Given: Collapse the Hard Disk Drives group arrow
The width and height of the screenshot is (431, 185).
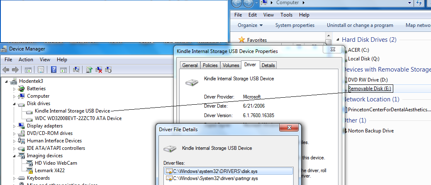Looking at the screenshot, I should [337, 40].
